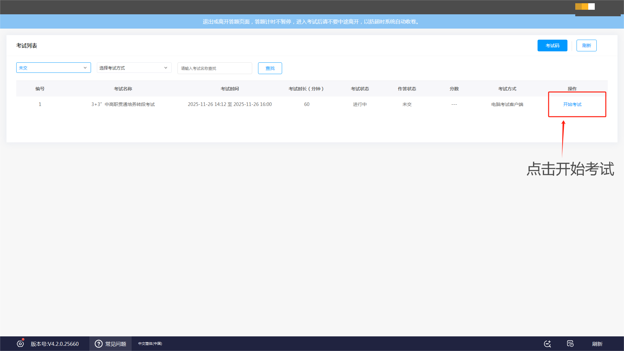Click the calendar-clock icon in bottom bar
Image resolution: width=624 pixels, height=351 pixels.
[x=570, y=344]
